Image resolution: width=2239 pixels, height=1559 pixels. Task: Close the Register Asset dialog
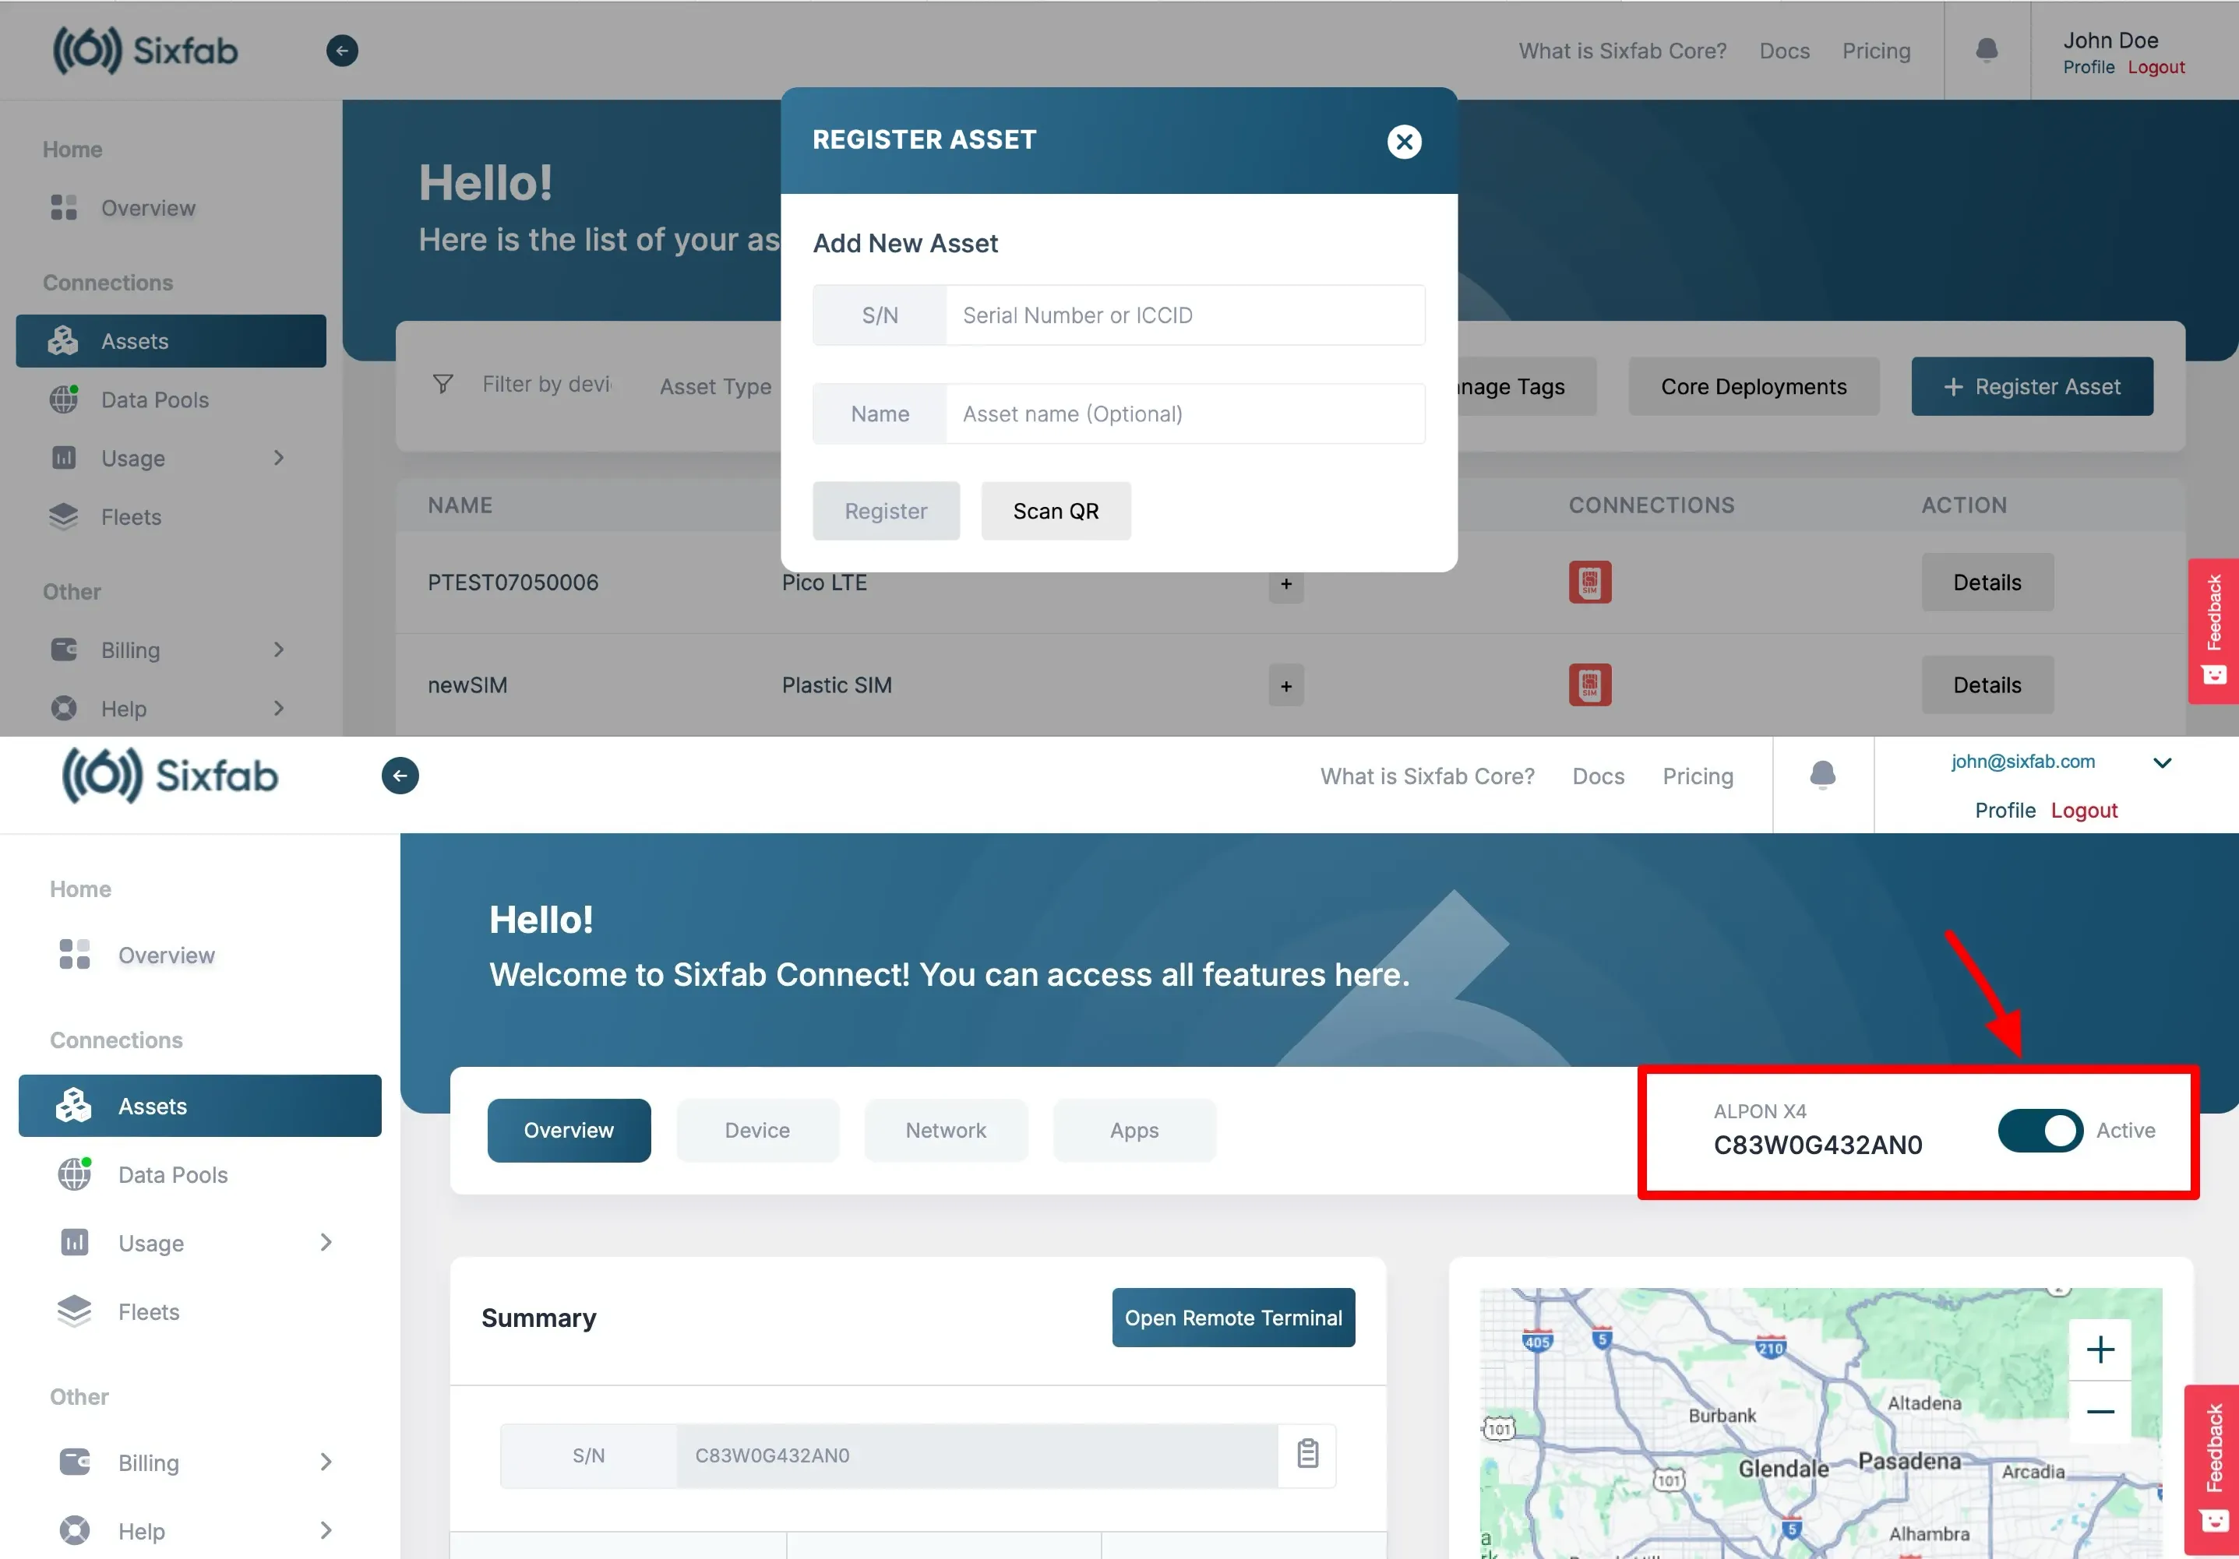pos(1403,142)
